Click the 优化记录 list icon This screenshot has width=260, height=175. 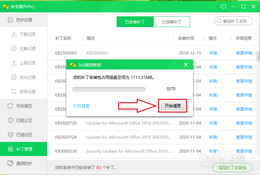click(14, 77)
